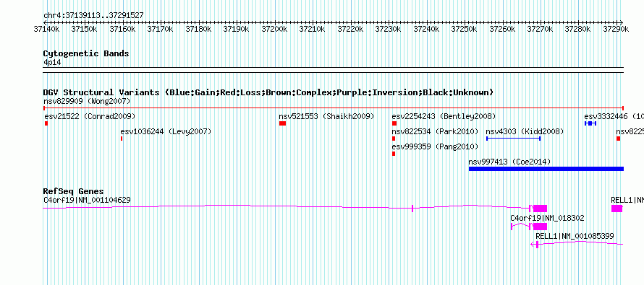Open RELL1|NM_001085399 gene label

click(x=575, y=236)
